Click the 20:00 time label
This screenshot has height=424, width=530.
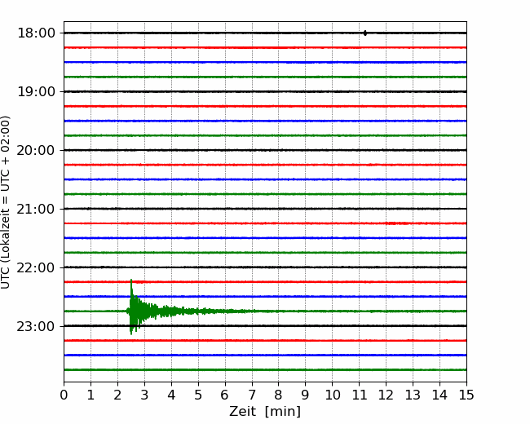pyautogui.click(x=36, y=150)
